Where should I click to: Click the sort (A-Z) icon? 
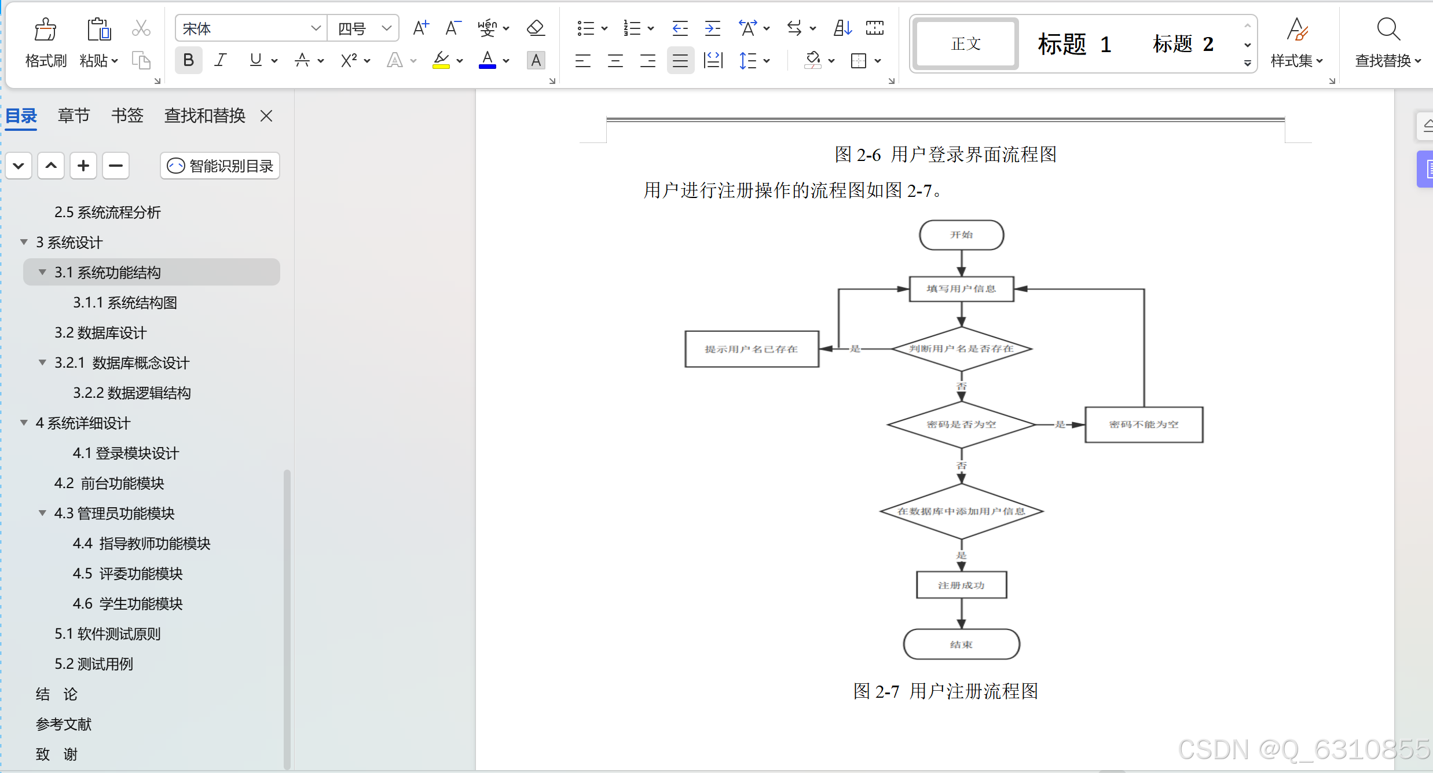point(842,28)
